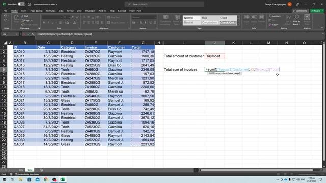Add a new sheet with plus icon
The width and height of the screenshot is (326, 183).
pos(41,170)
